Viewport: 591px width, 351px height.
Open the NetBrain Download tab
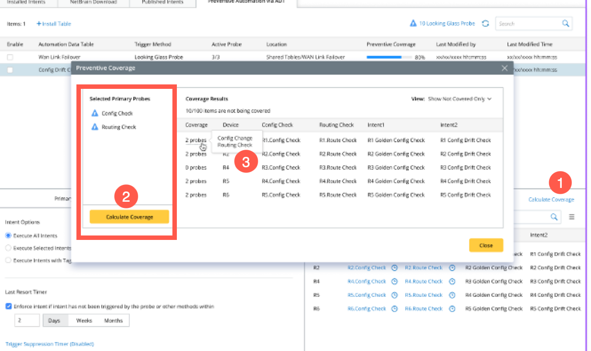coord(93,2)
